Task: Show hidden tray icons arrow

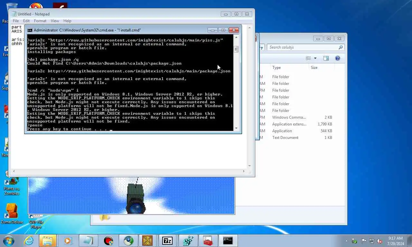Action: (346, 241)
